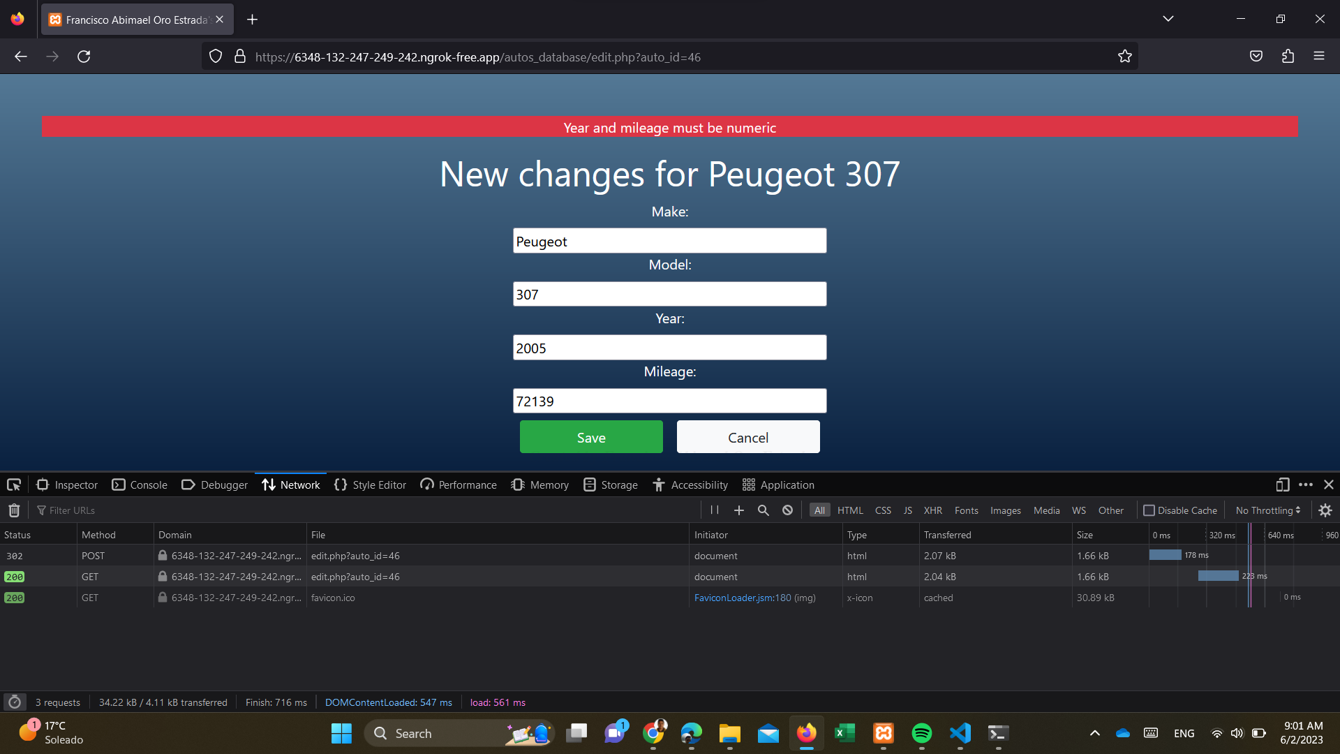1340x754 pixels.
Task: Focus the Model input field
Action: 670,294
